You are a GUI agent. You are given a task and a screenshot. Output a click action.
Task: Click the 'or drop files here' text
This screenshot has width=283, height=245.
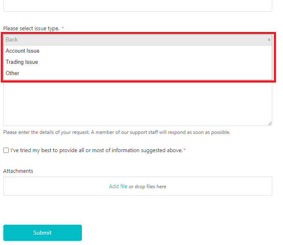tap(148, 187)
